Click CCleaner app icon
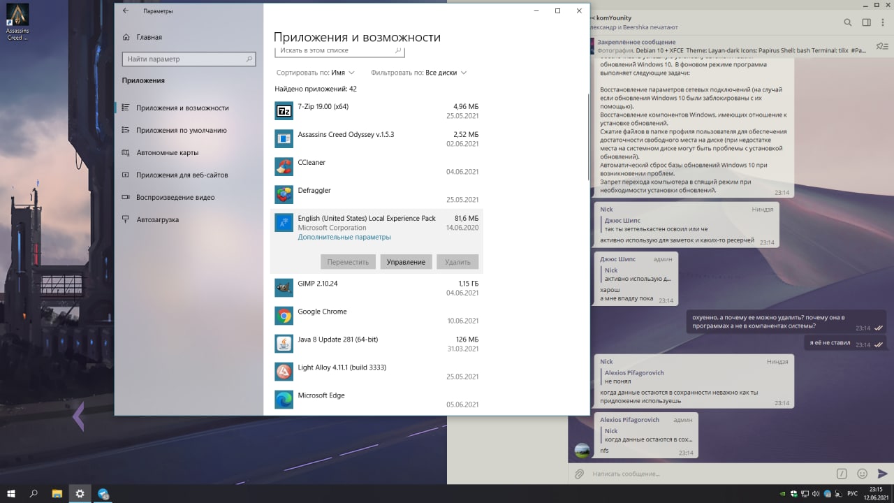Image resolution: width=894 pixels, height=503 pixels. click(284, 167)
